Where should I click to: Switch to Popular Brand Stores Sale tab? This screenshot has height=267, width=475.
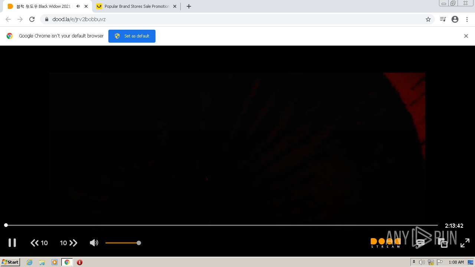tap(137, 6)
